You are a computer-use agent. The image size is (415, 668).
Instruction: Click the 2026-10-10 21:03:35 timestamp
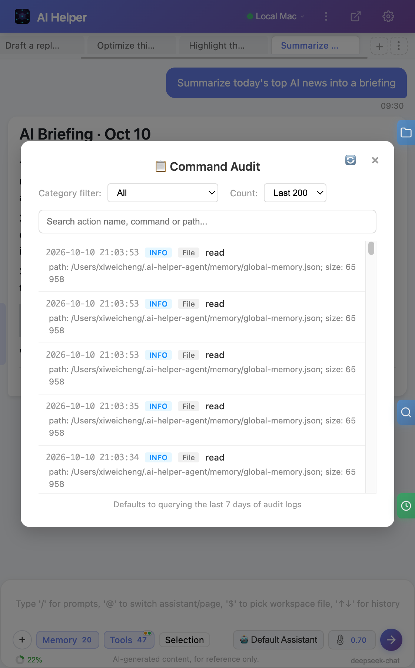[x=92, y=406]
